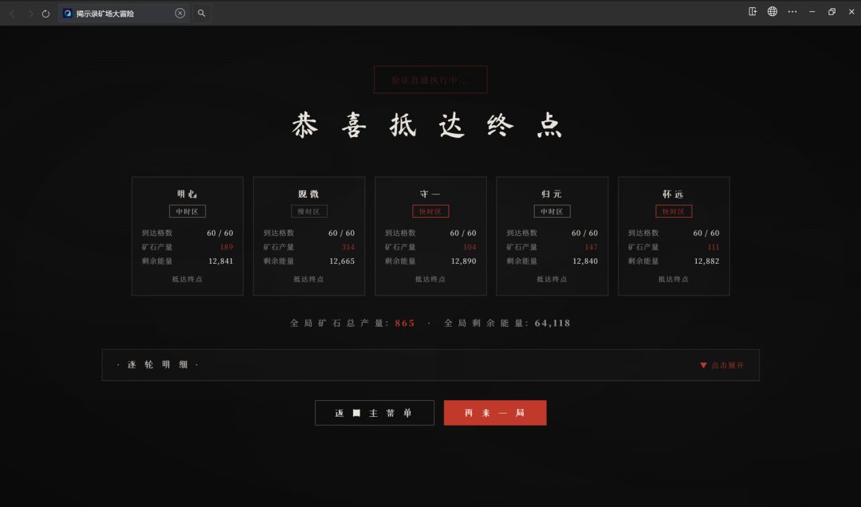Image resolution: width=861 pixels, height=507 pixels.
Task: Close the 揭示录矿场大冒险 tab
Action: 180,14
